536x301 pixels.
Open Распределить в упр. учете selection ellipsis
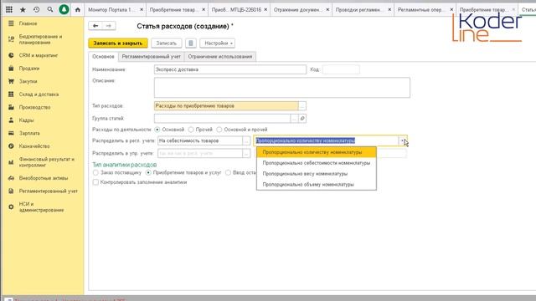[x=246, y=154]
